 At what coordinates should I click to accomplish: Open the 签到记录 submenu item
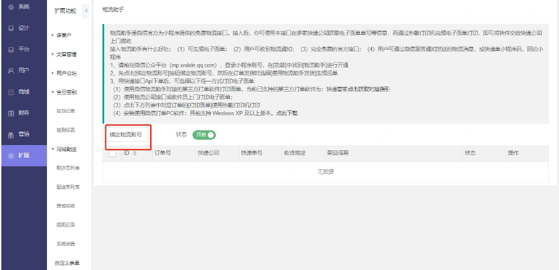[x=66, y=111]
